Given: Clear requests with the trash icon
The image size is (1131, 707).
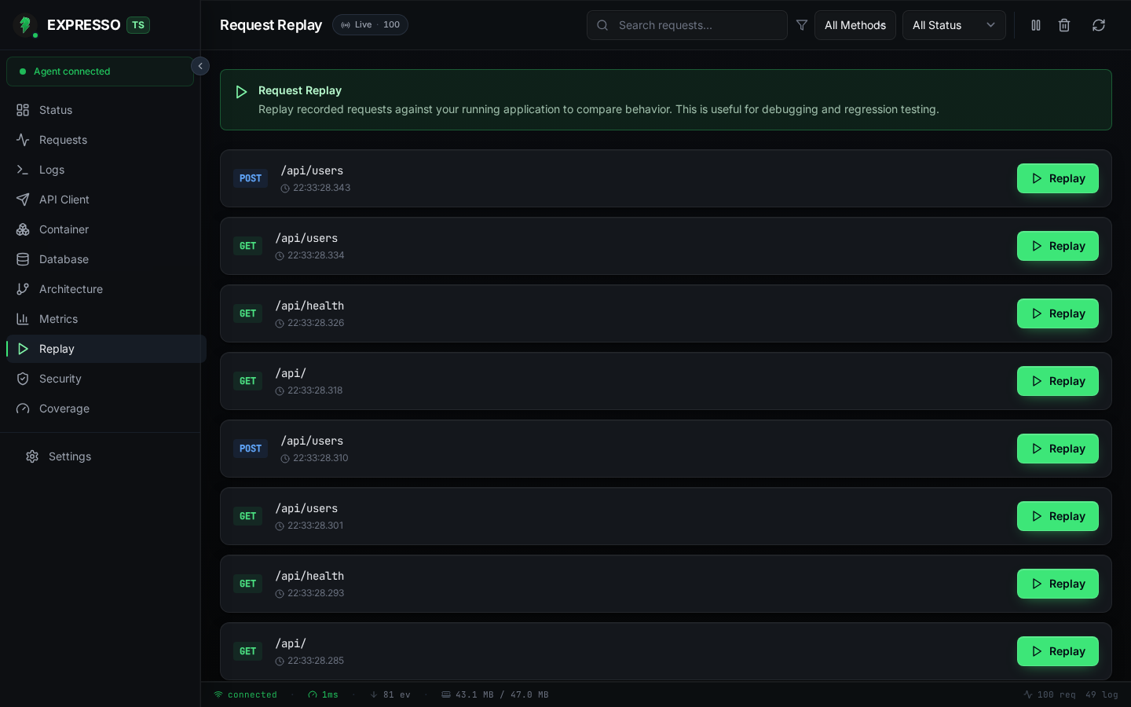Looking at the screenshot, I should pos(1064,25).
